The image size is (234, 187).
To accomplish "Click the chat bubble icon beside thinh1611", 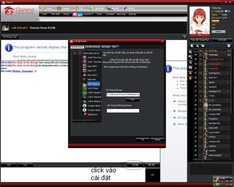I will [196, 77].
